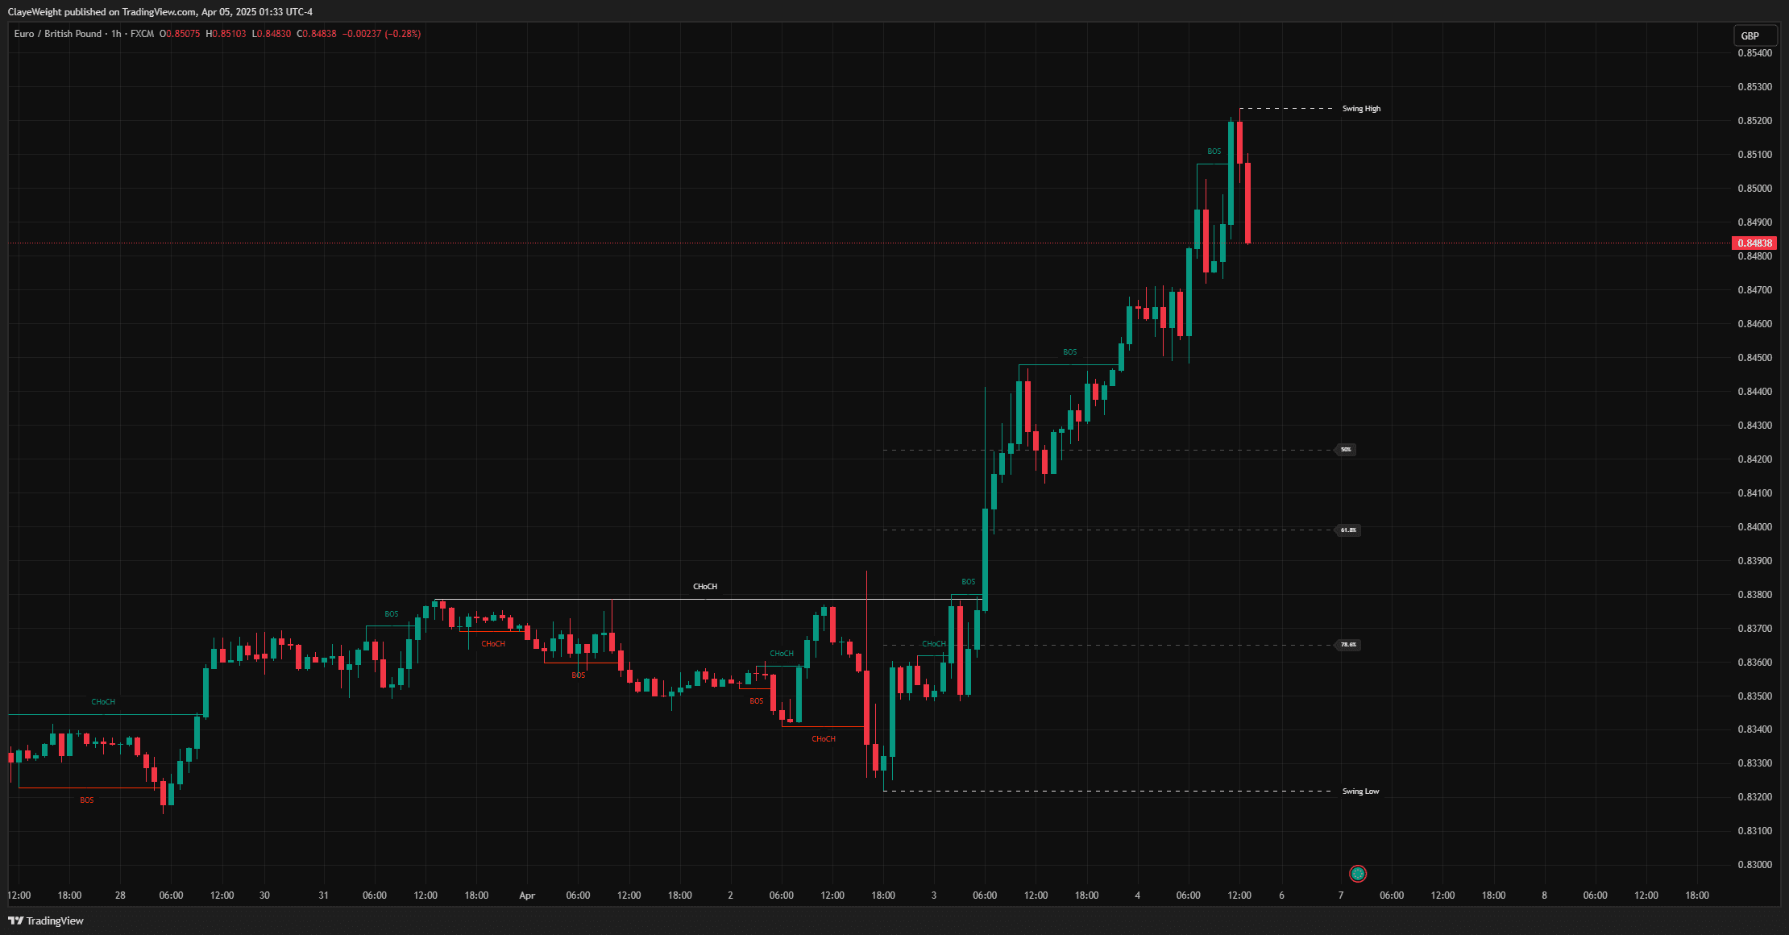Select the BOS label near the Swing High

click(1213, 151)
